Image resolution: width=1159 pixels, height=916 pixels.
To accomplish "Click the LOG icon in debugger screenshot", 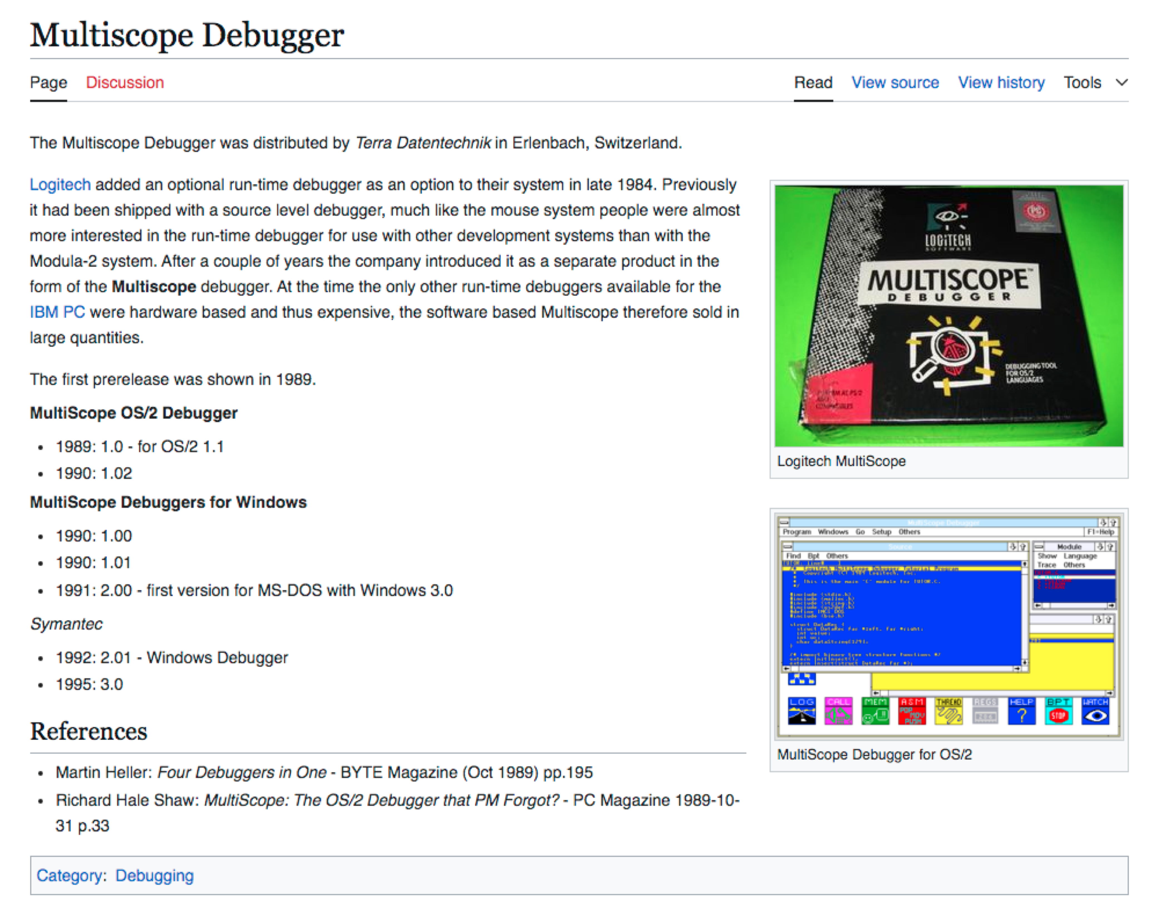I will click(x=801, y=711).
